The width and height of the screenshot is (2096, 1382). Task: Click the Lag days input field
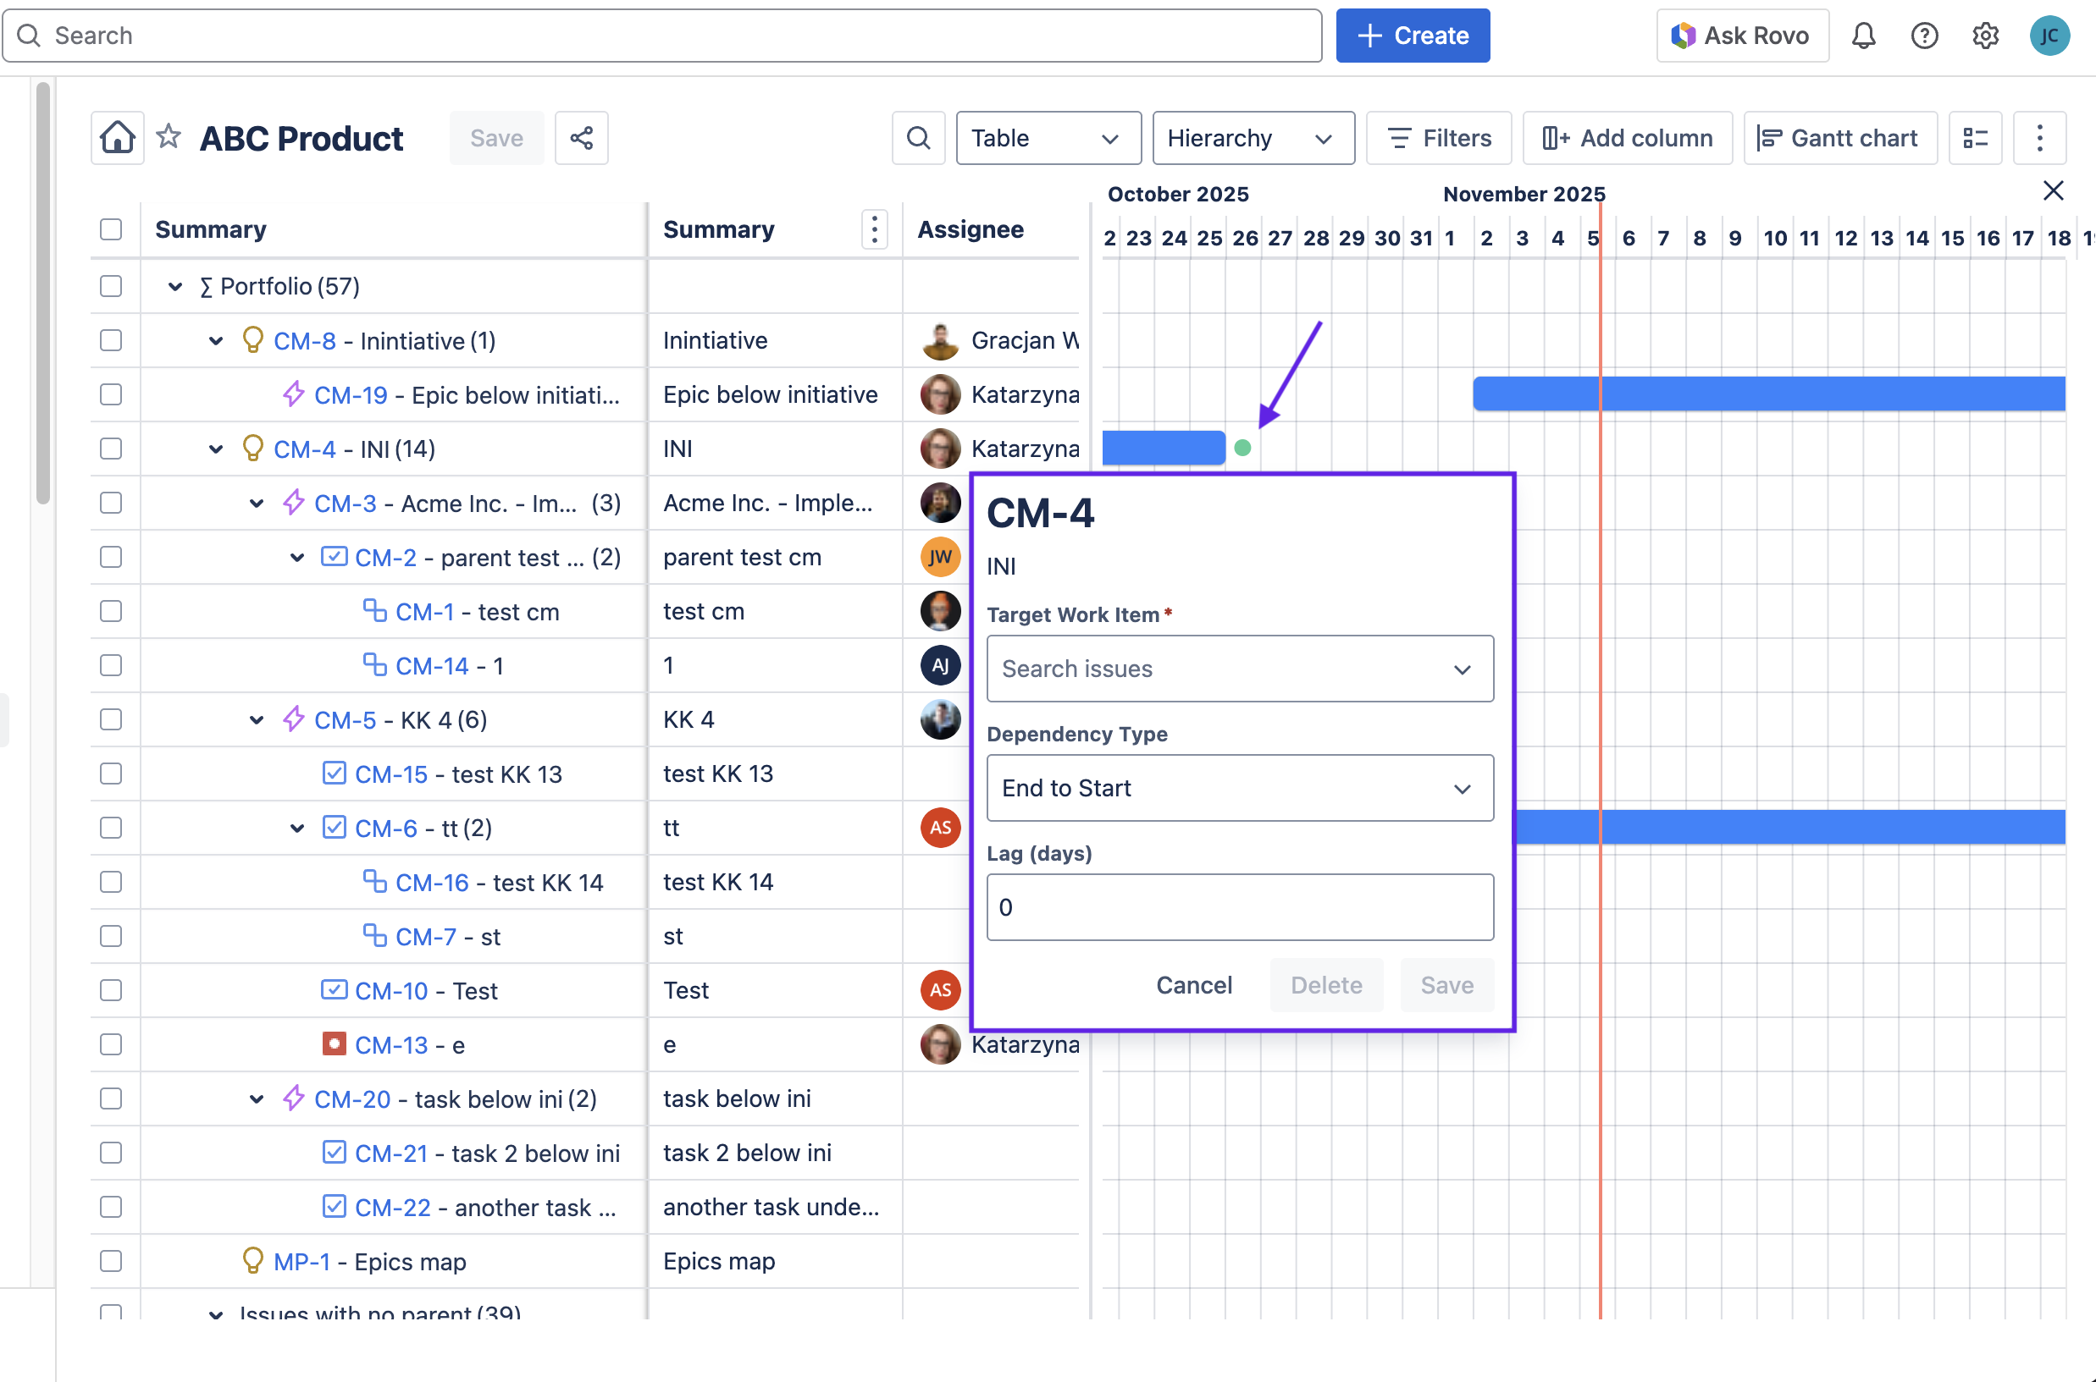[1239, 907]
